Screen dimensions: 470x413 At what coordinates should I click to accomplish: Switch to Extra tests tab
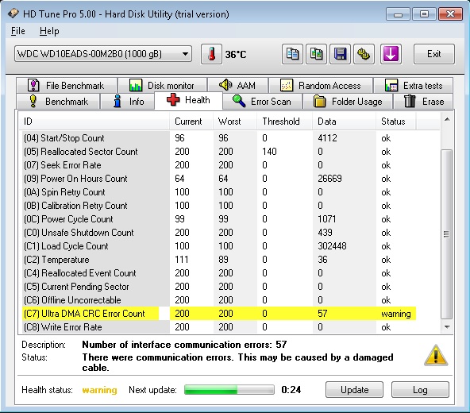point(414,86)
